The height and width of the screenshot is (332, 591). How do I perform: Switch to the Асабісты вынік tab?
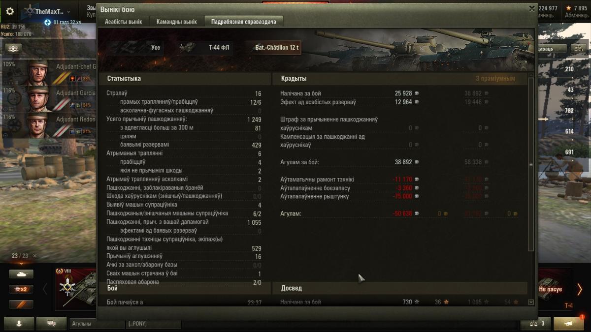[x=123, y=22]
